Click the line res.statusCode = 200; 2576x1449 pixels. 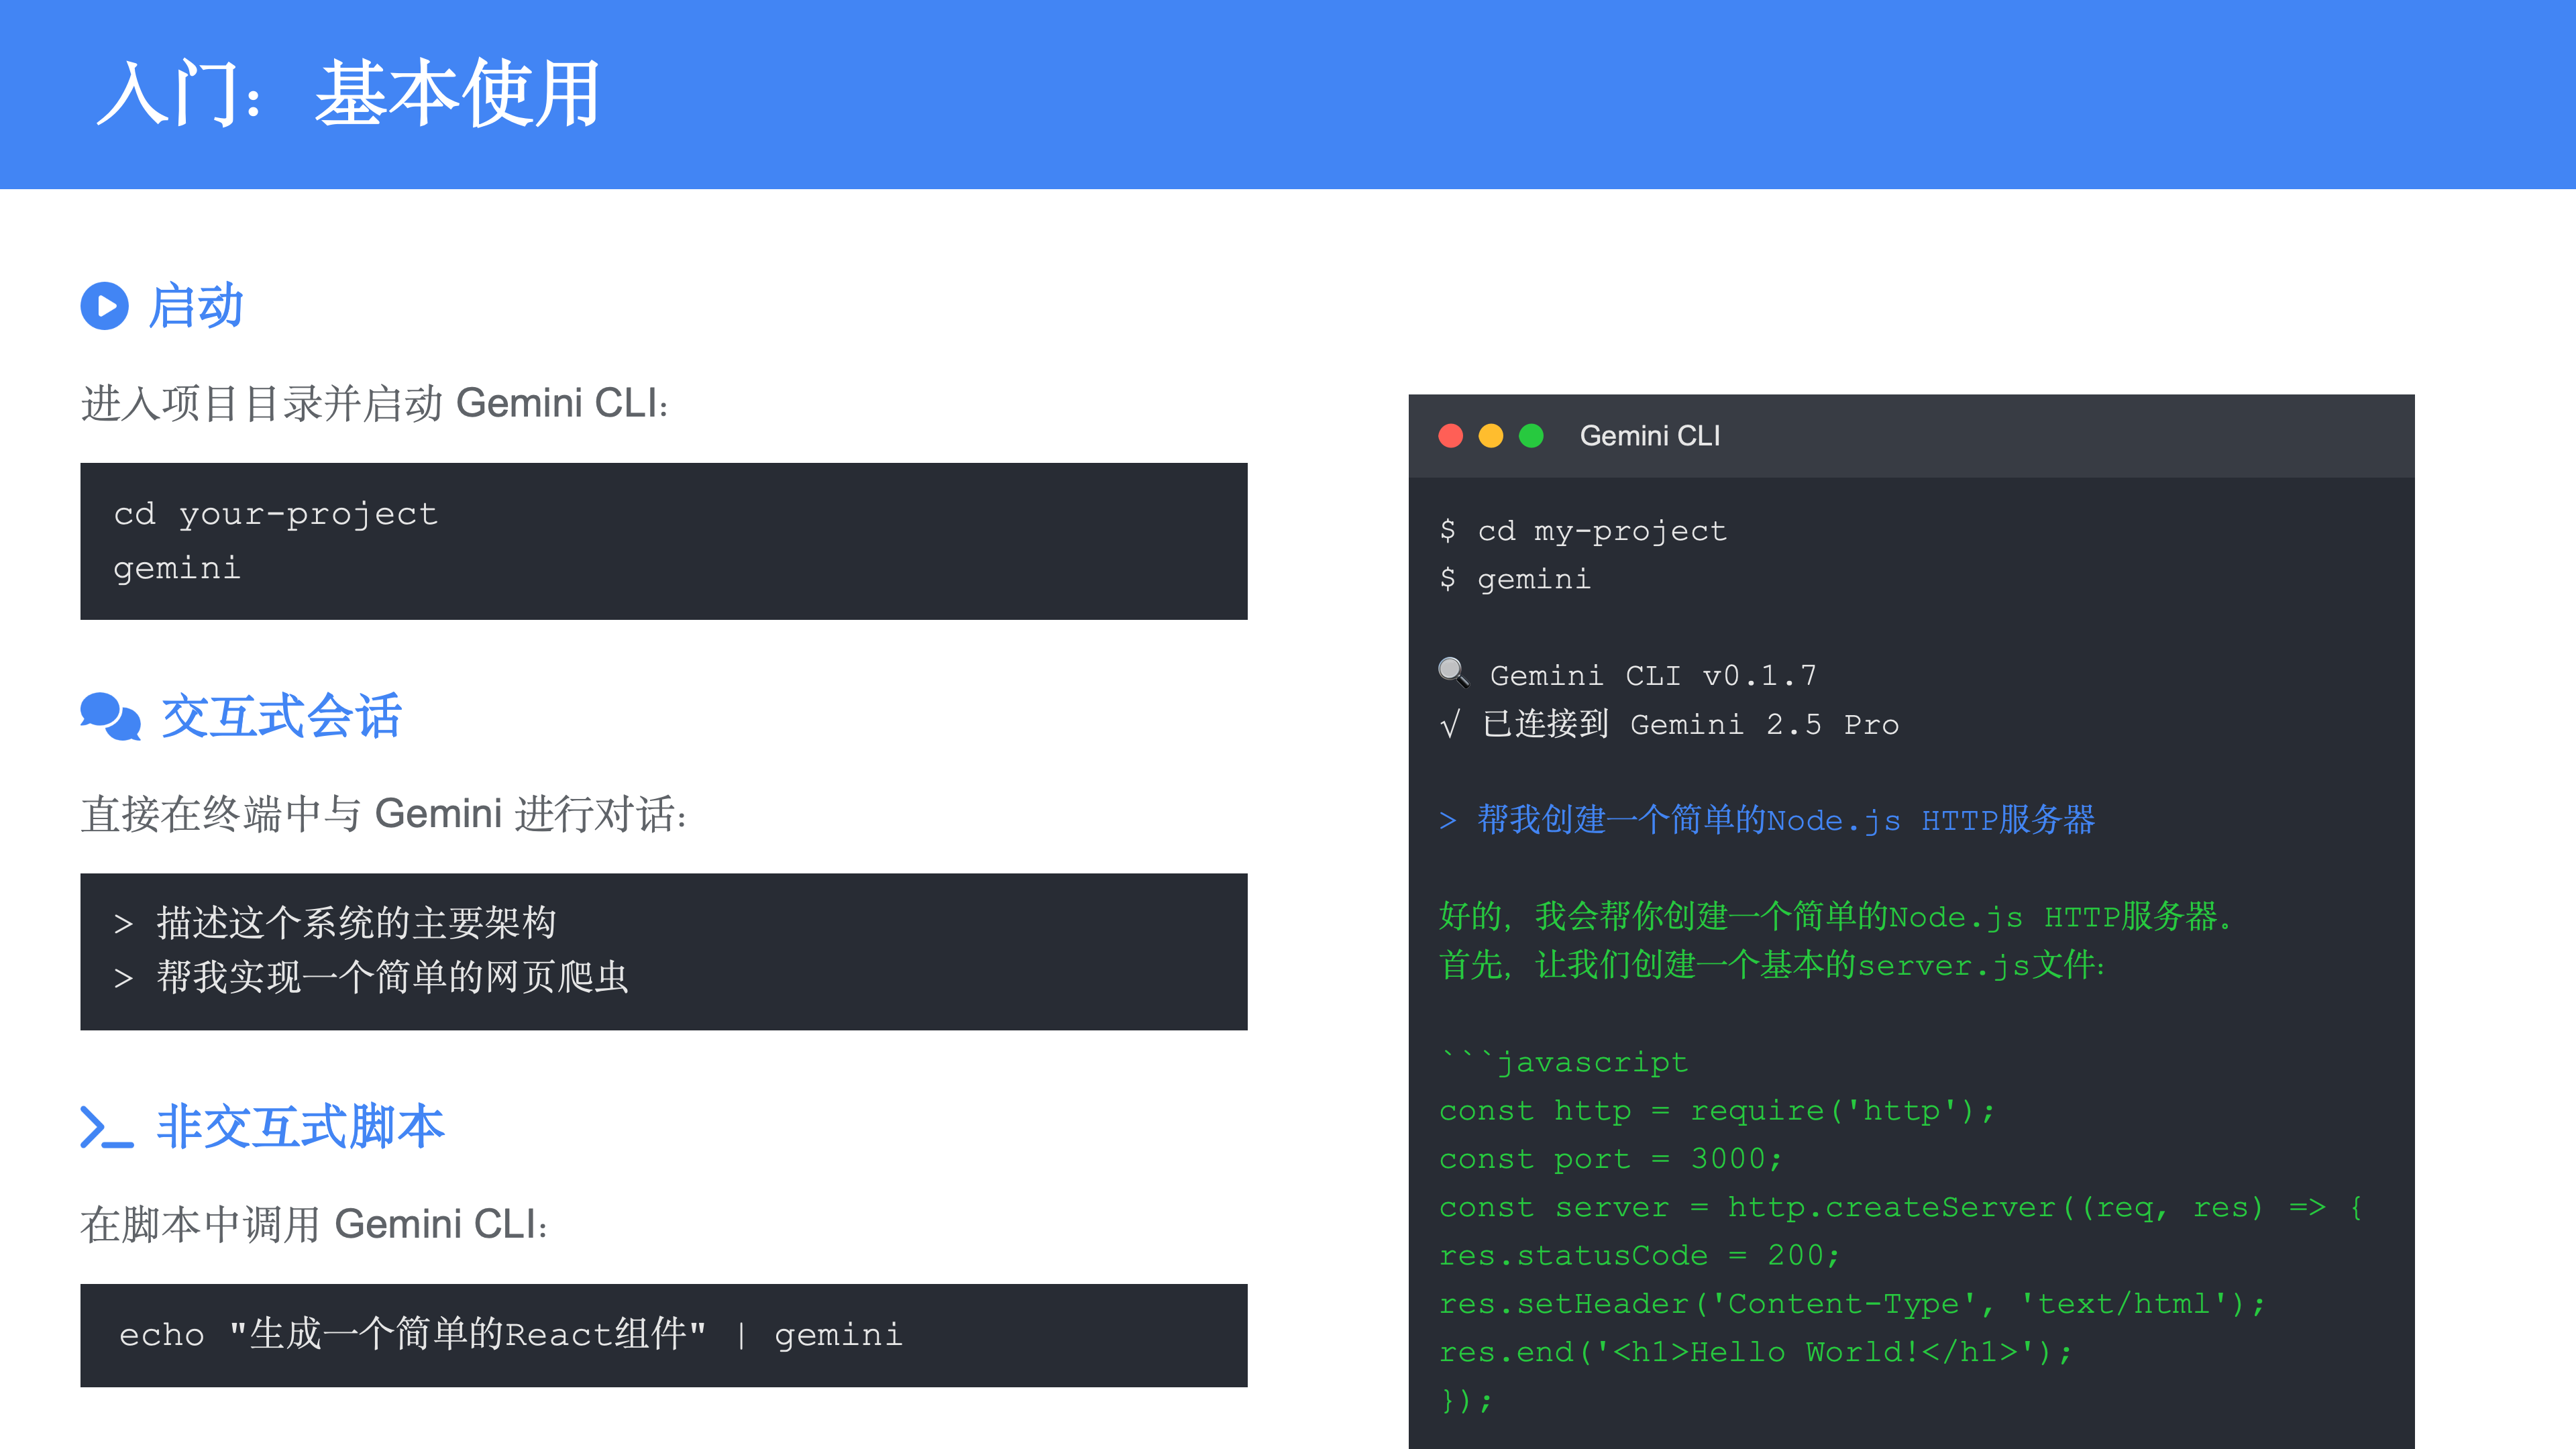(1640, 1255)
